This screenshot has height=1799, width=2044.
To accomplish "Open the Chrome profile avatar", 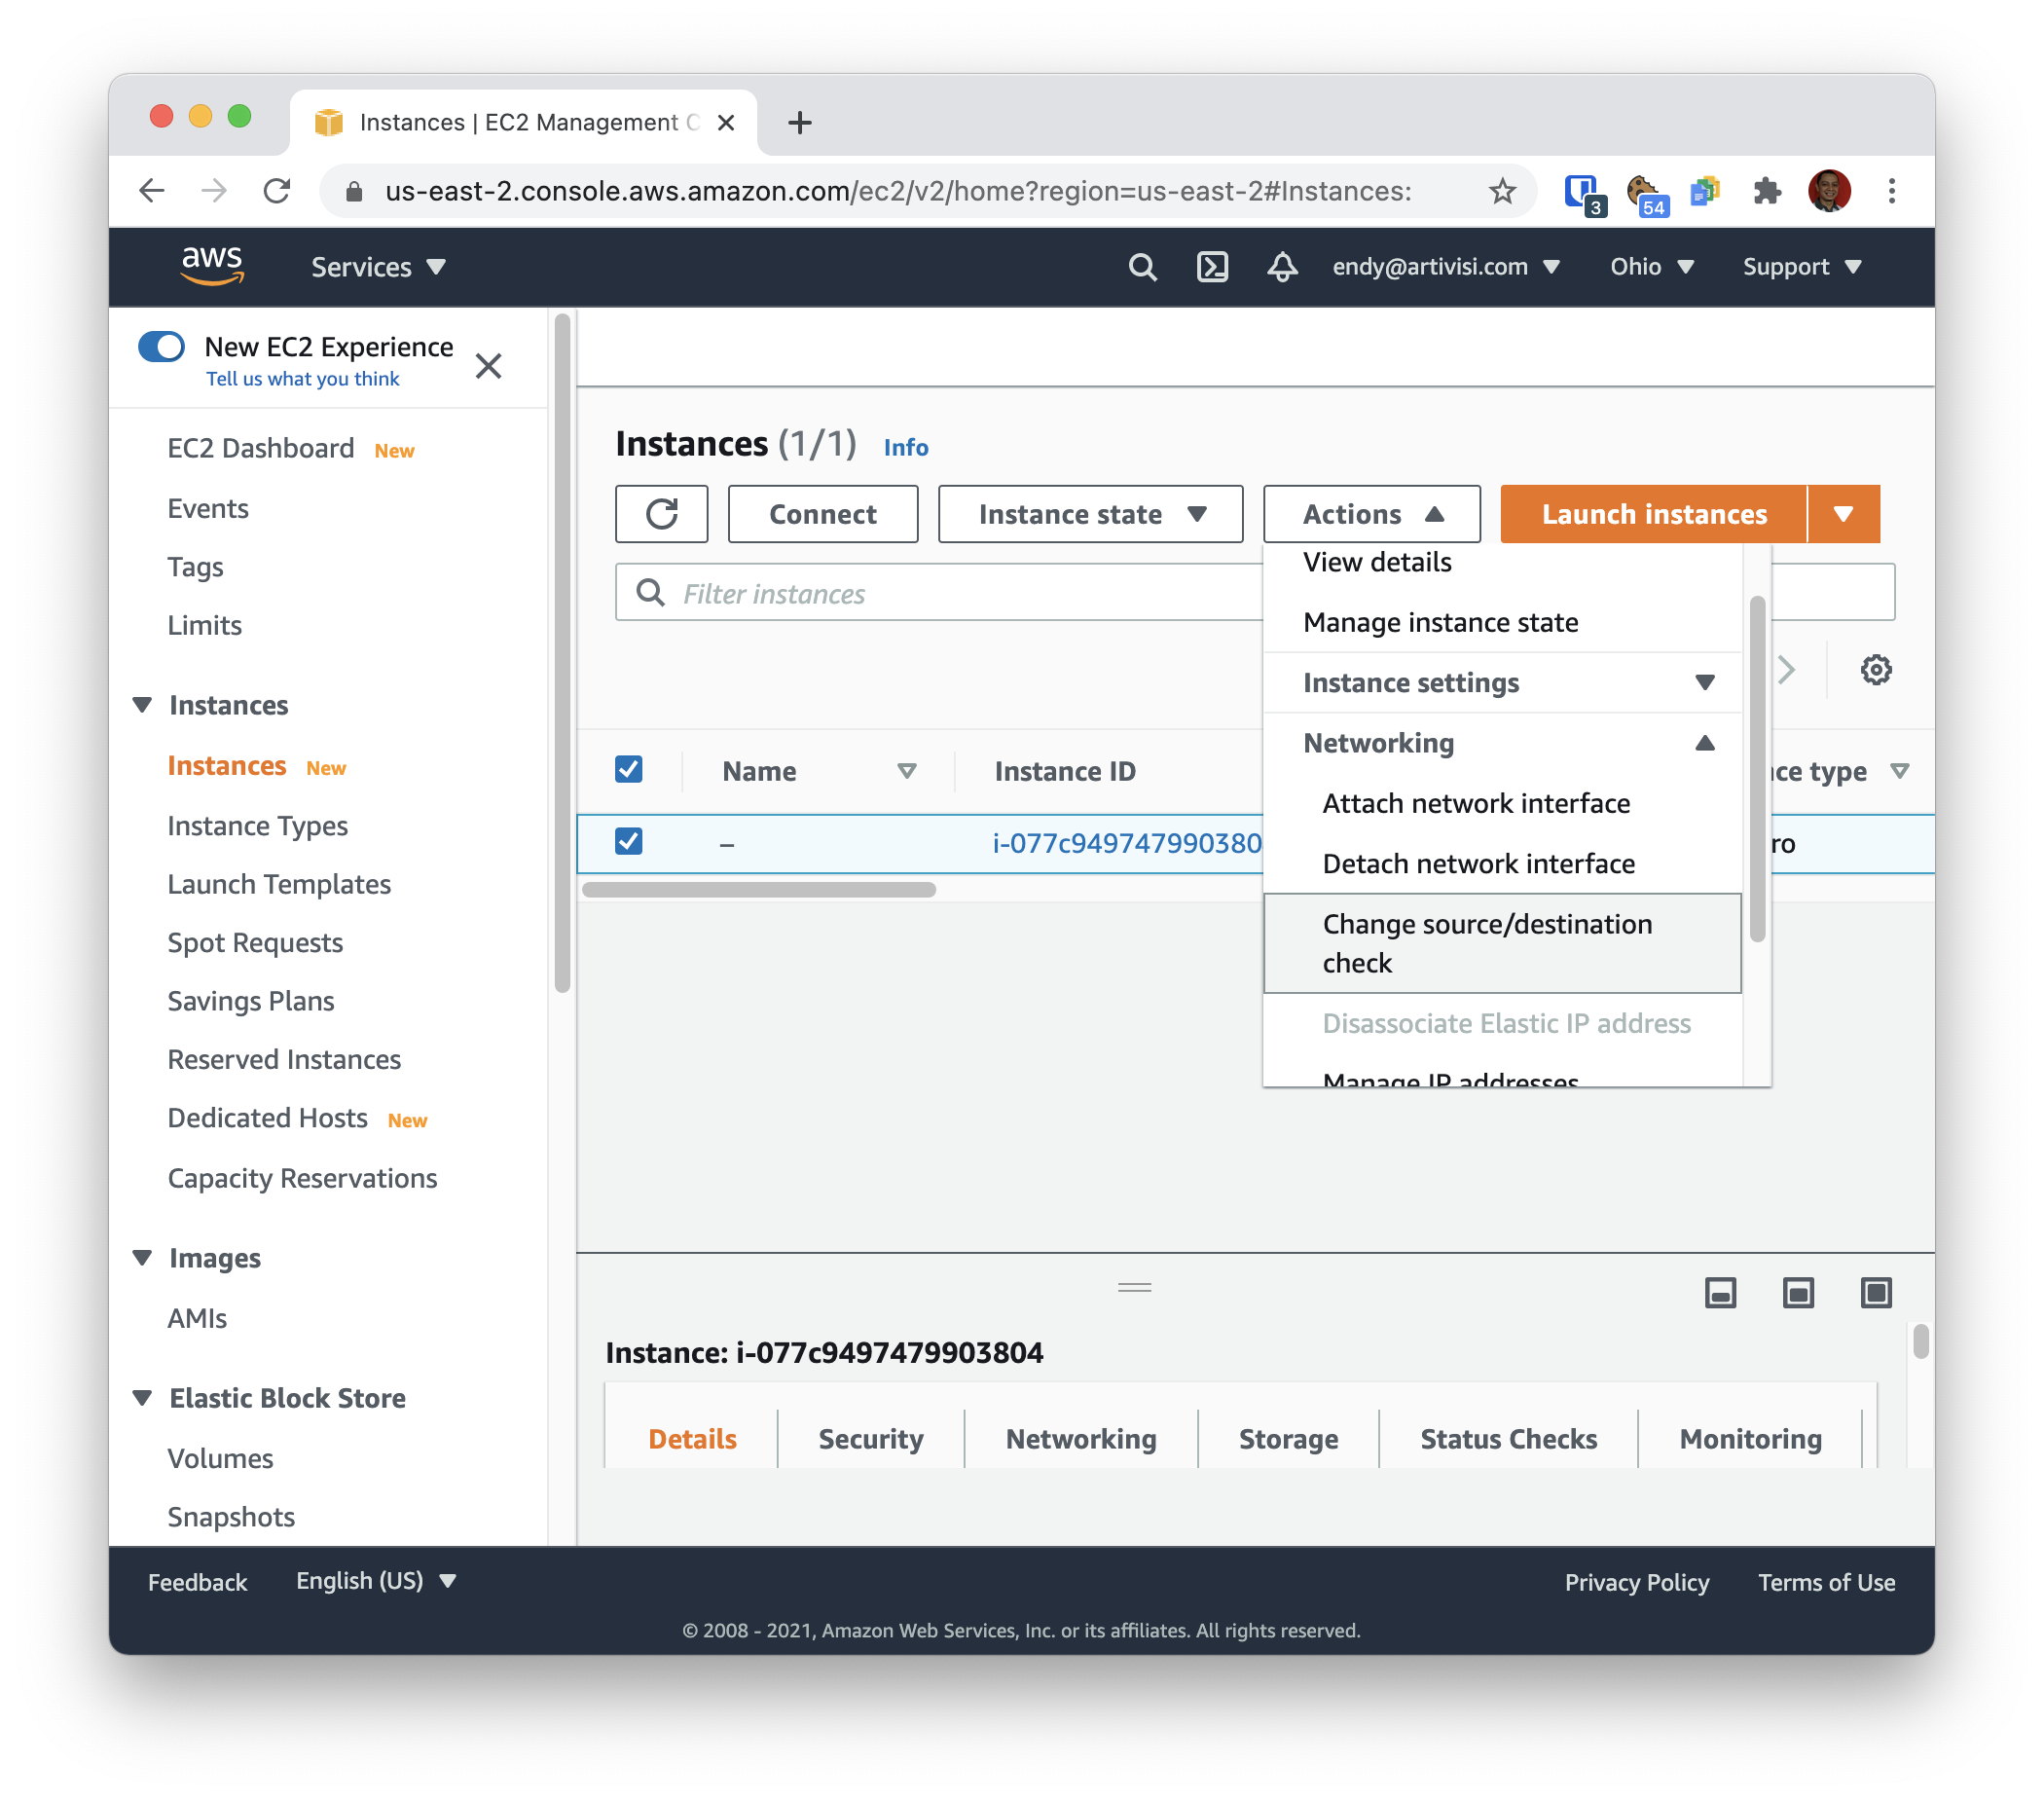I will coord(1829,191).
